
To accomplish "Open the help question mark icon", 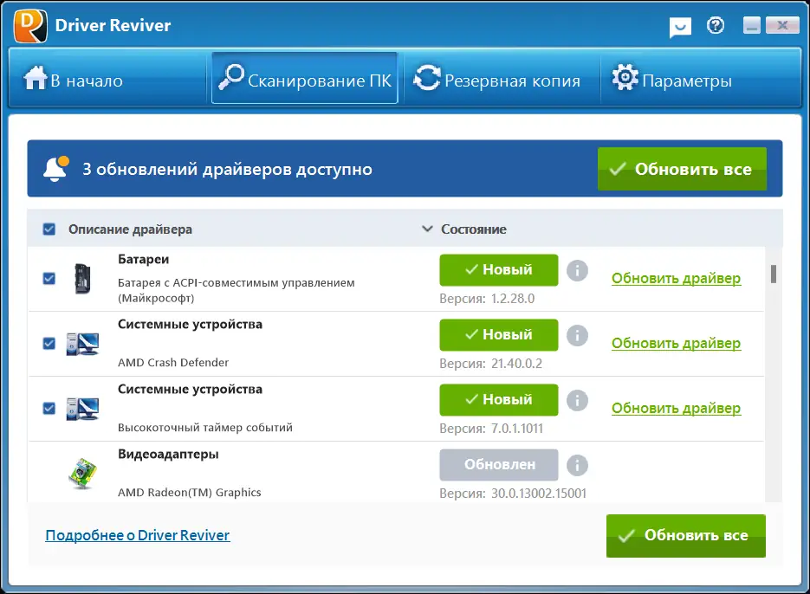I will [716, 25].
